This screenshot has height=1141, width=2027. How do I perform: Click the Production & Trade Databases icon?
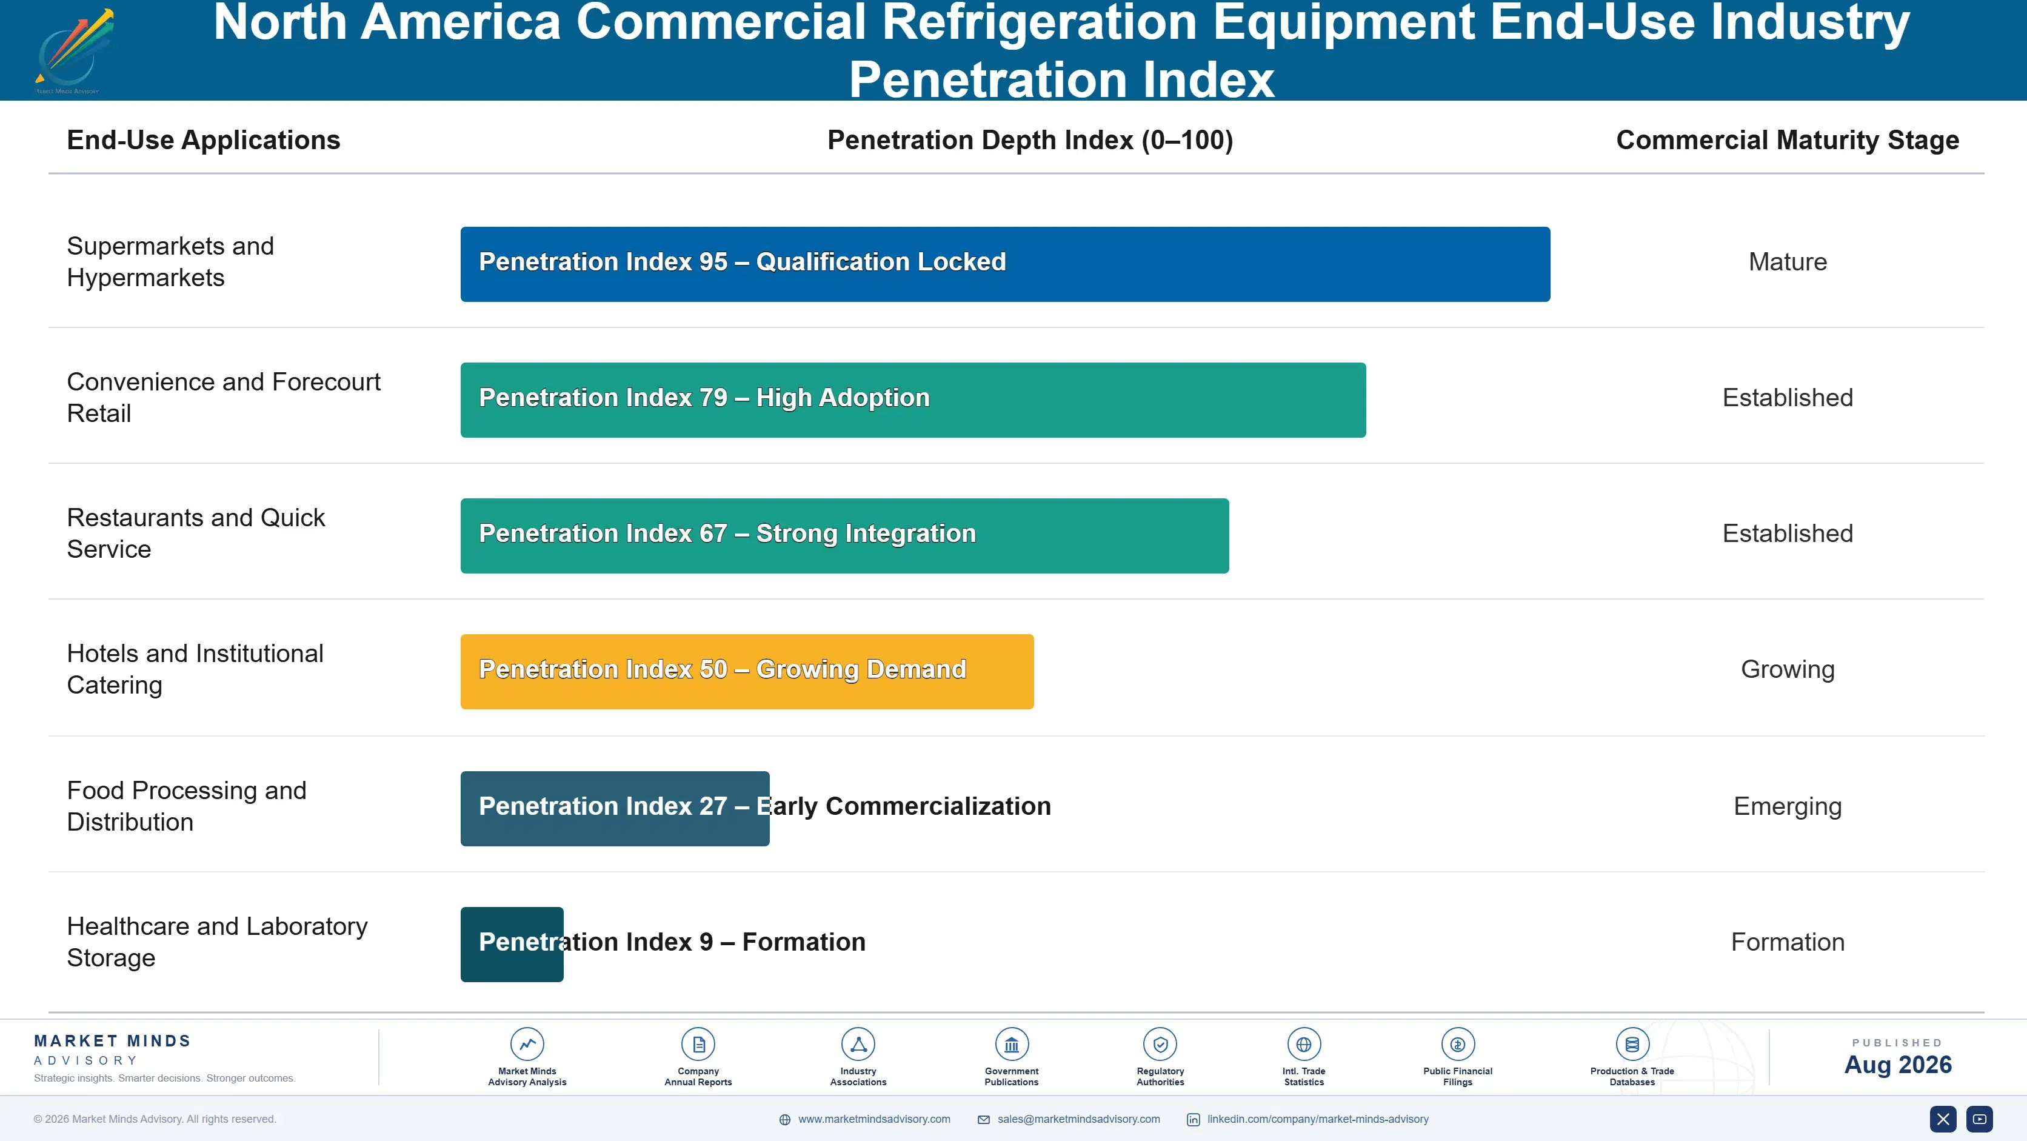(x=1632, y=1044)
